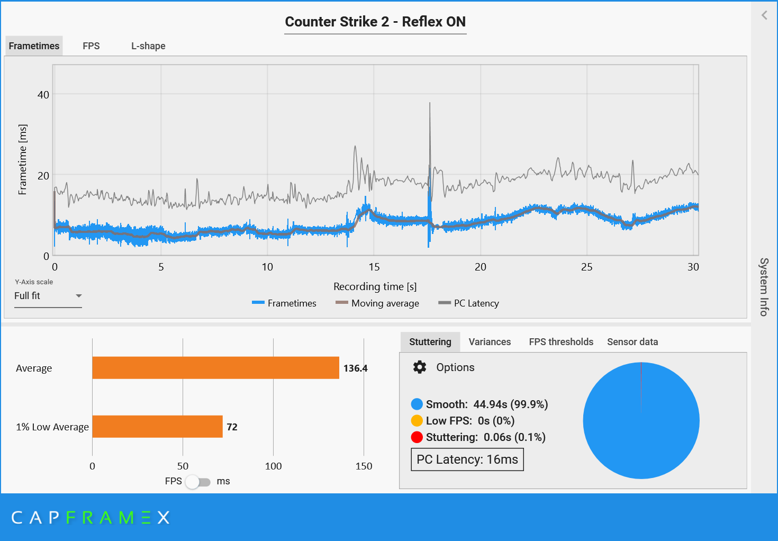
Task: Click the Average orange bar
Action: (x=216, y=368)
